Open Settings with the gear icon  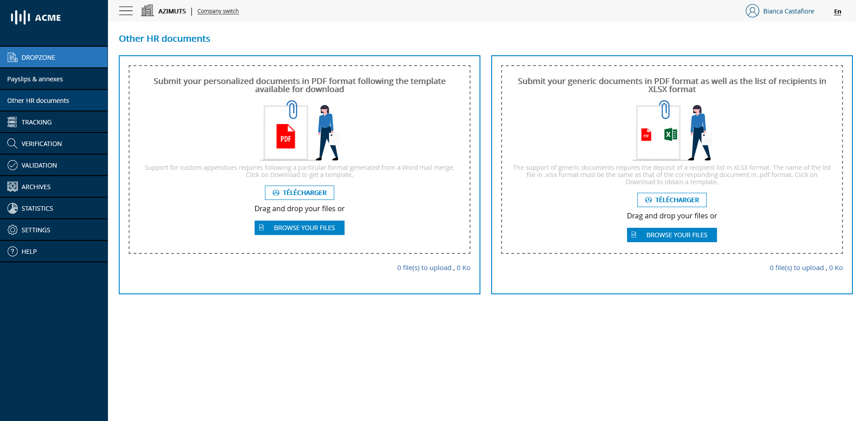coord(12,230)
